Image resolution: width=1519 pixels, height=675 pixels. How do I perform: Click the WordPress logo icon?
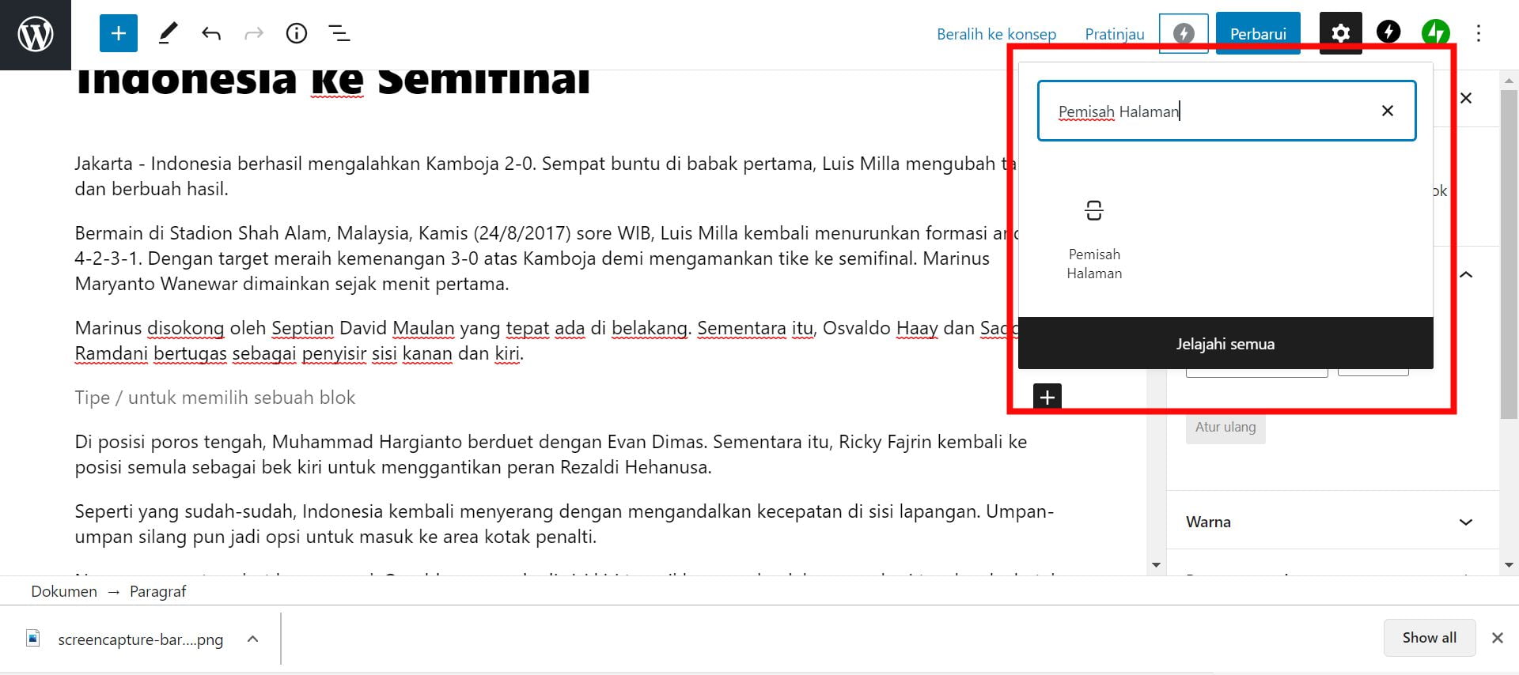(36, 35)
